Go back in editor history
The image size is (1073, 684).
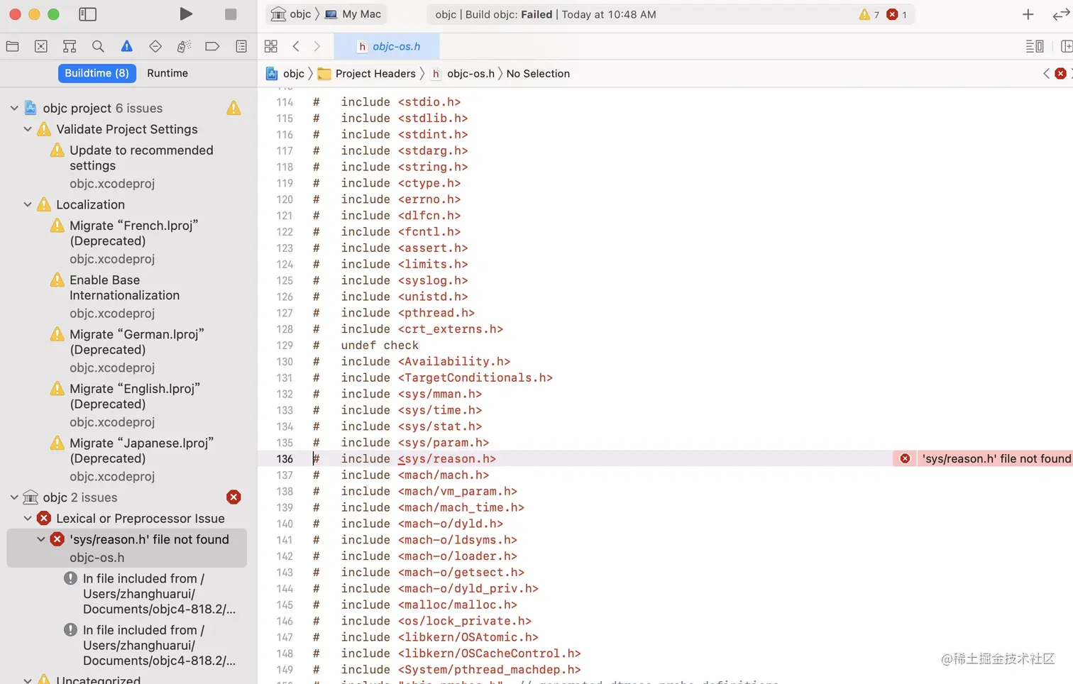[x=296, y=46]
